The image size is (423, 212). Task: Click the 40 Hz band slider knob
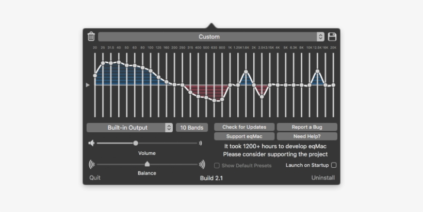click(x=119, y=62)
